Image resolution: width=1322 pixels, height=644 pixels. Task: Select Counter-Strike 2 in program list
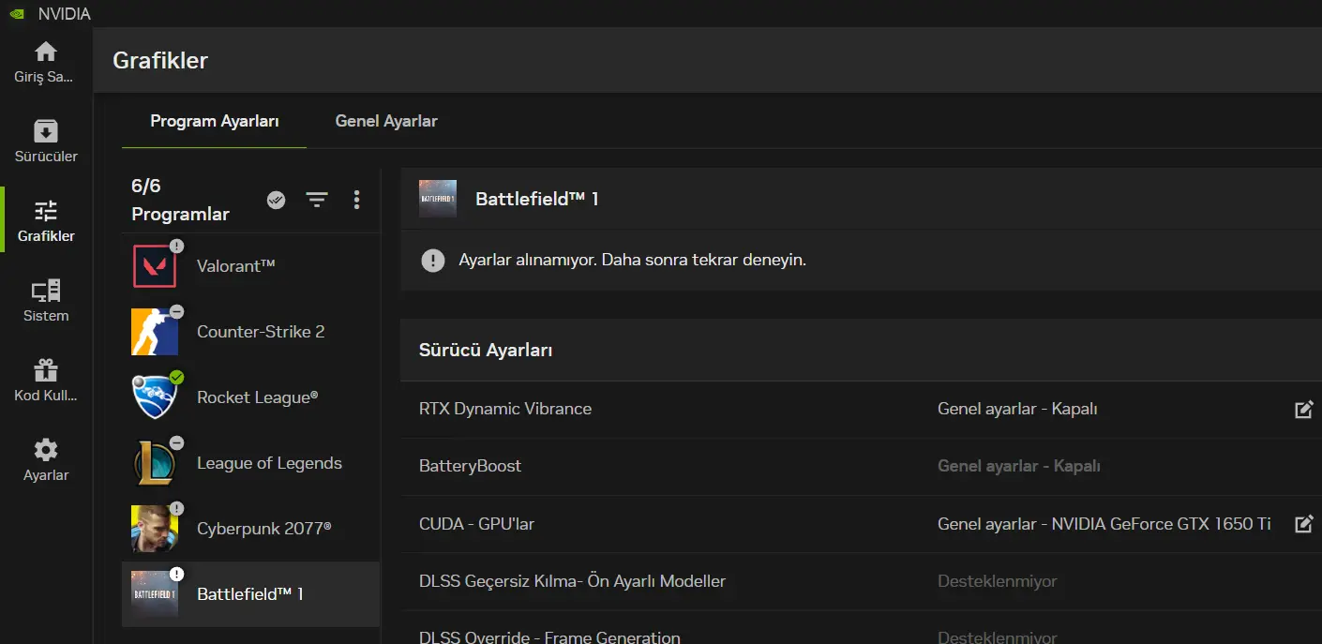pyautogui.click(x=261, y=332)
